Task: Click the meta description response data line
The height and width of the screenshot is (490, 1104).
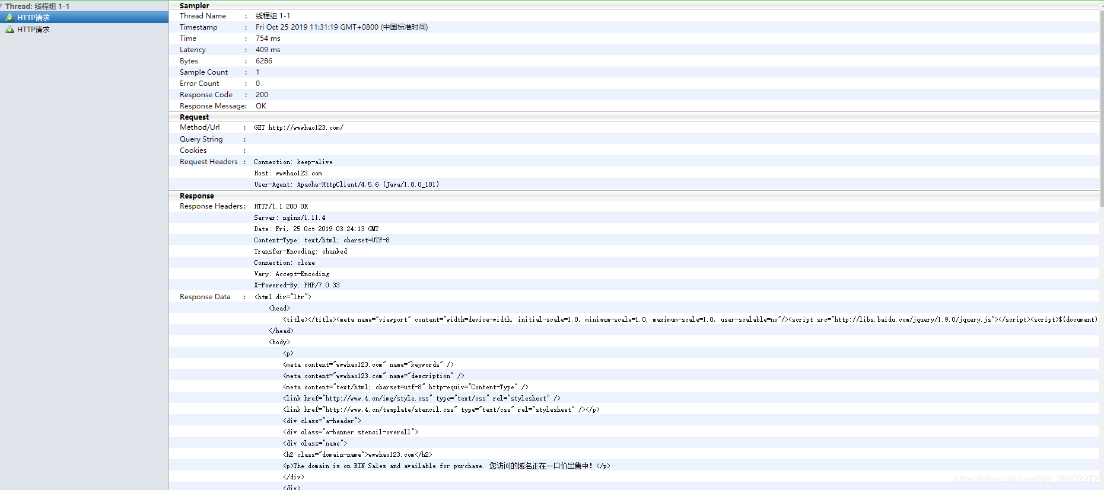Action: point(374,376)
